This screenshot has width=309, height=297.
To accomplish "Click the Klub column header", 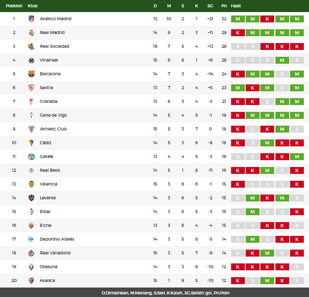I will tap(33, 6).
